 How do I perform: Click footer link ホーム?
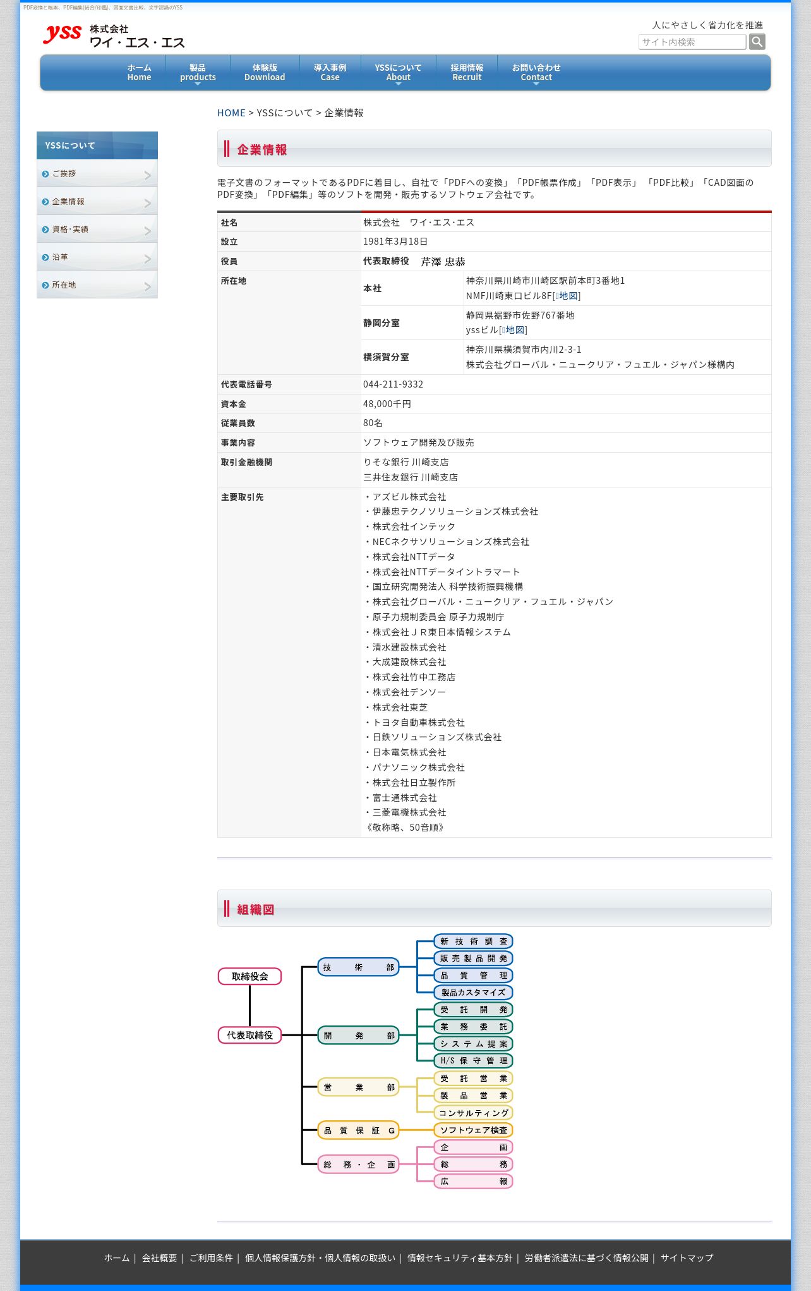coord(117,1258)
